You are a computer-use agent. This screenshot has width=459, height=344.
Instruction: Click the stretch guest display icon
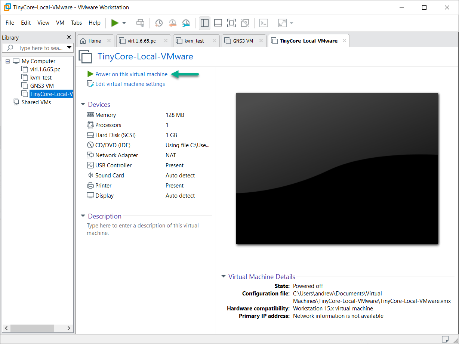click(x=282, y=23)
